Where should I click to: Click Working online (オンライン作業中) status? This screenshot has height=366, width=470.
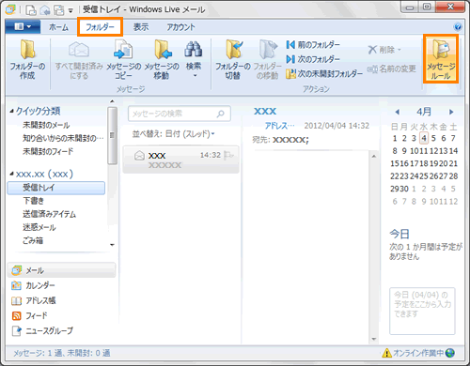(418, 353)
